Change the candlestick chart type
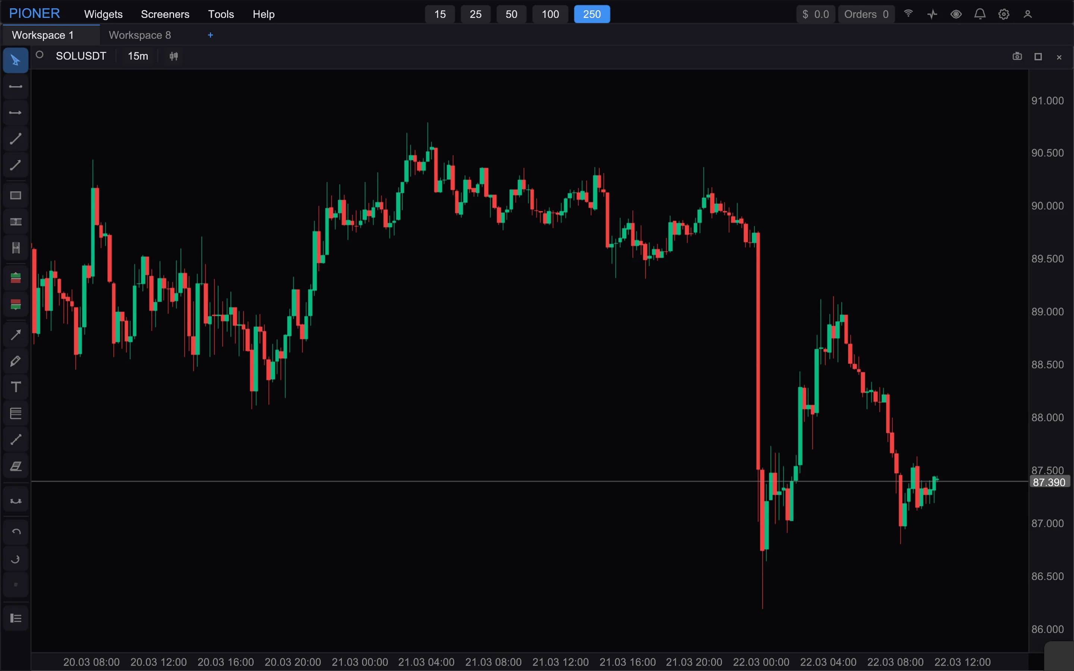 point(173,56)
